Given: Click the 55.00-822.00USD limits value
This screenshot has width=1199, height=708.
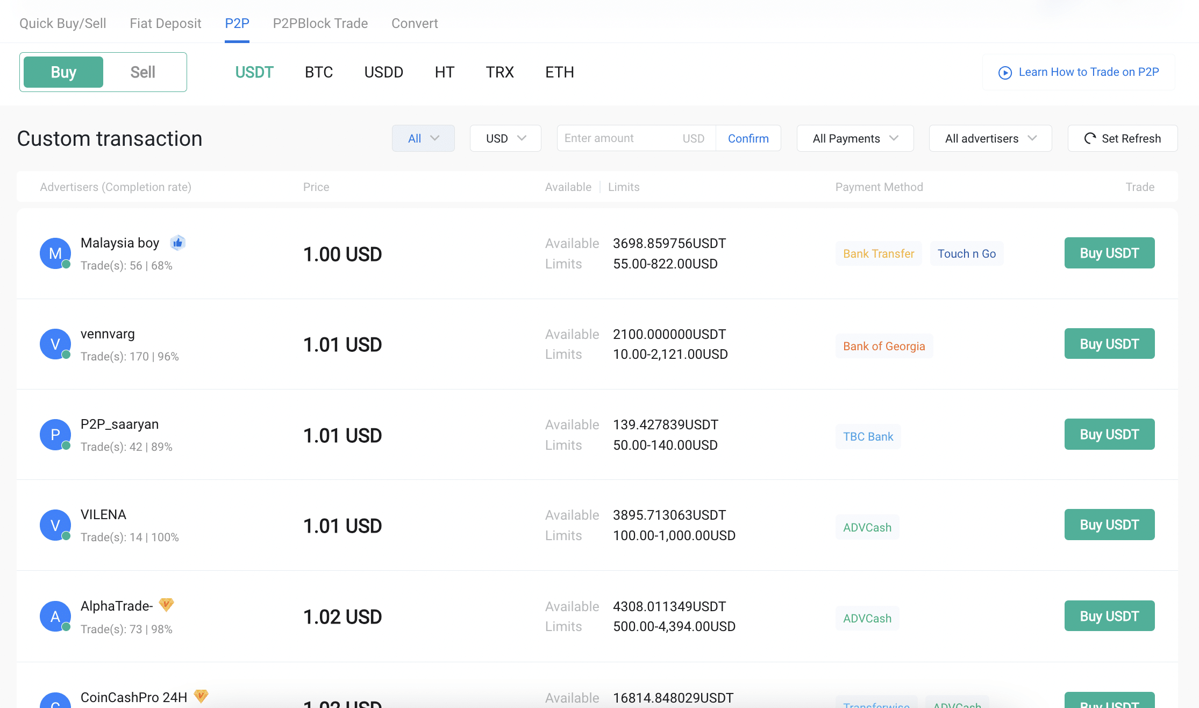Looking at the screenshot, I should (666, 264).
